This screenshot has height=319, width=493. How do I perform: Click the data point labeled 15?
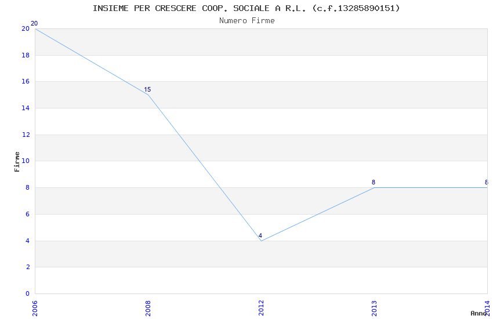click(148, 95)
